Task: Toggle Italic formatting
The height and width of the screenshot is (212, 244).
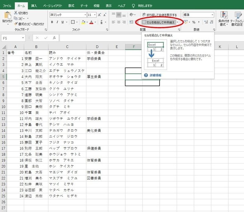Action: pos(57,22)
